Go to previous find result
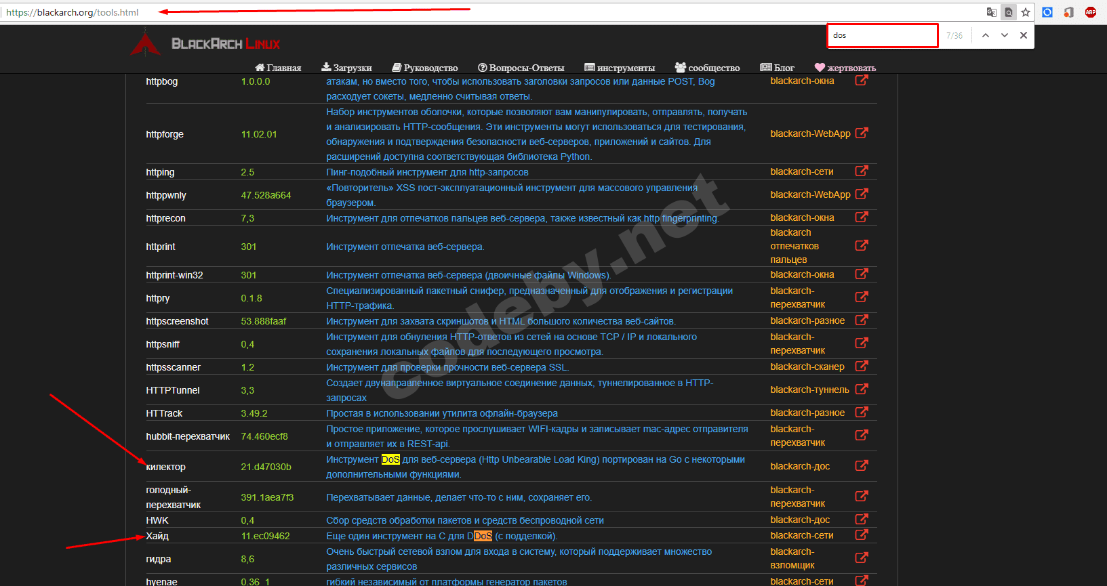Screen dimensions: 1107x586 (985, 35)
